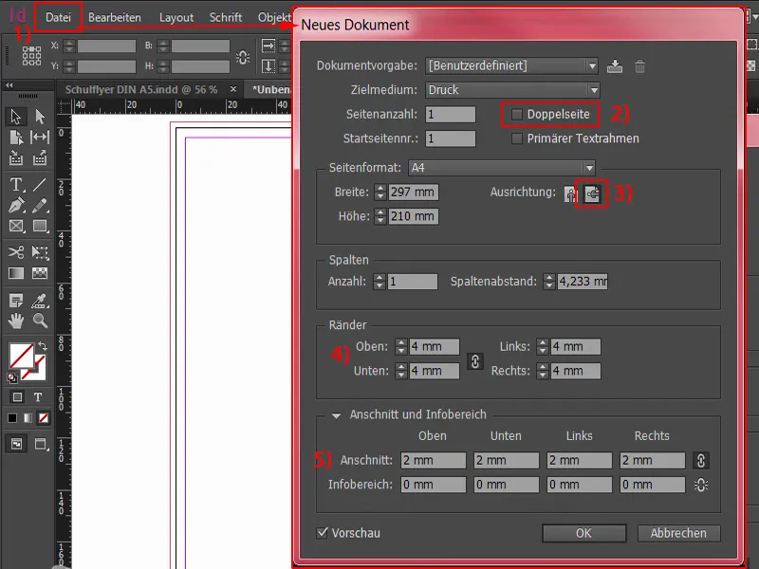Close the Schulflyer DIN A5 tab
The image size is (759, 569).
coord(233,89)
